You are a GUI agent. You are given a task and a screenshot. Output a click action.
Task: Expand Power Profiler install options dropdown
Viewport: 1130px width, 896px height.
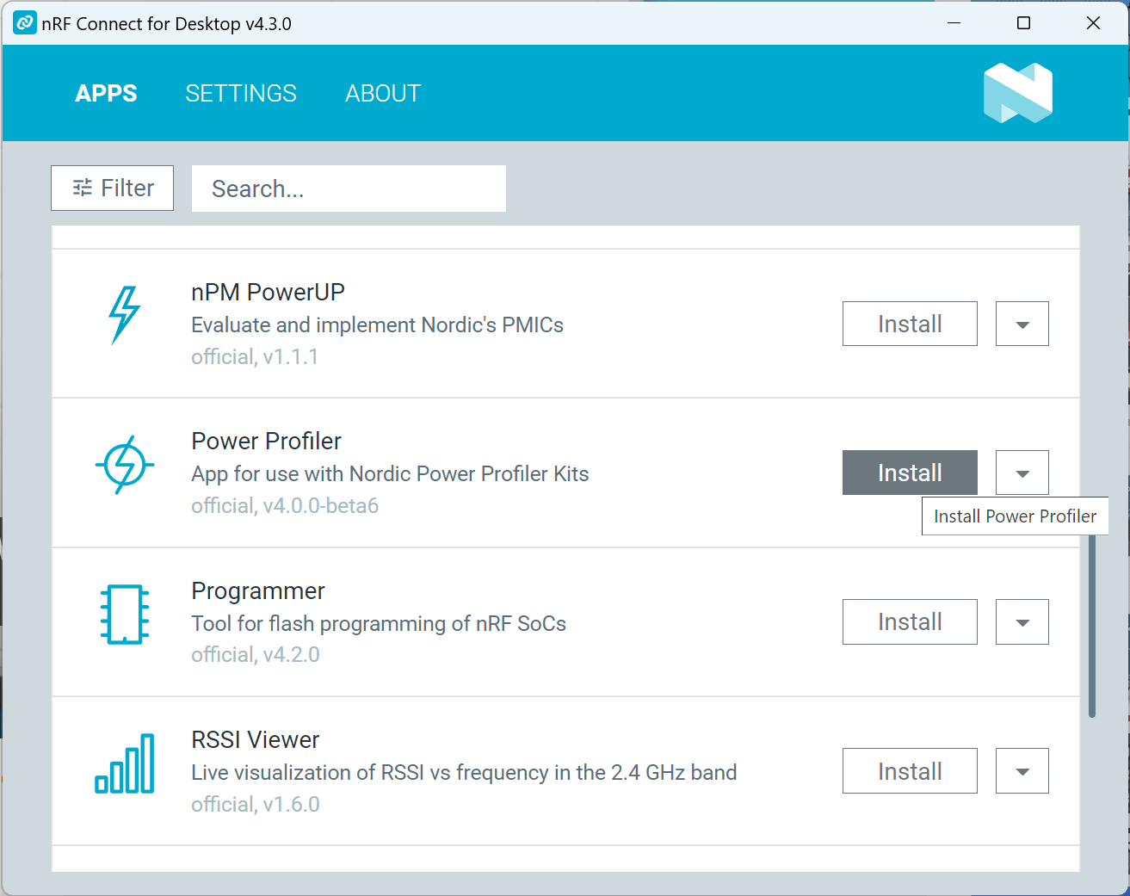1022,473
